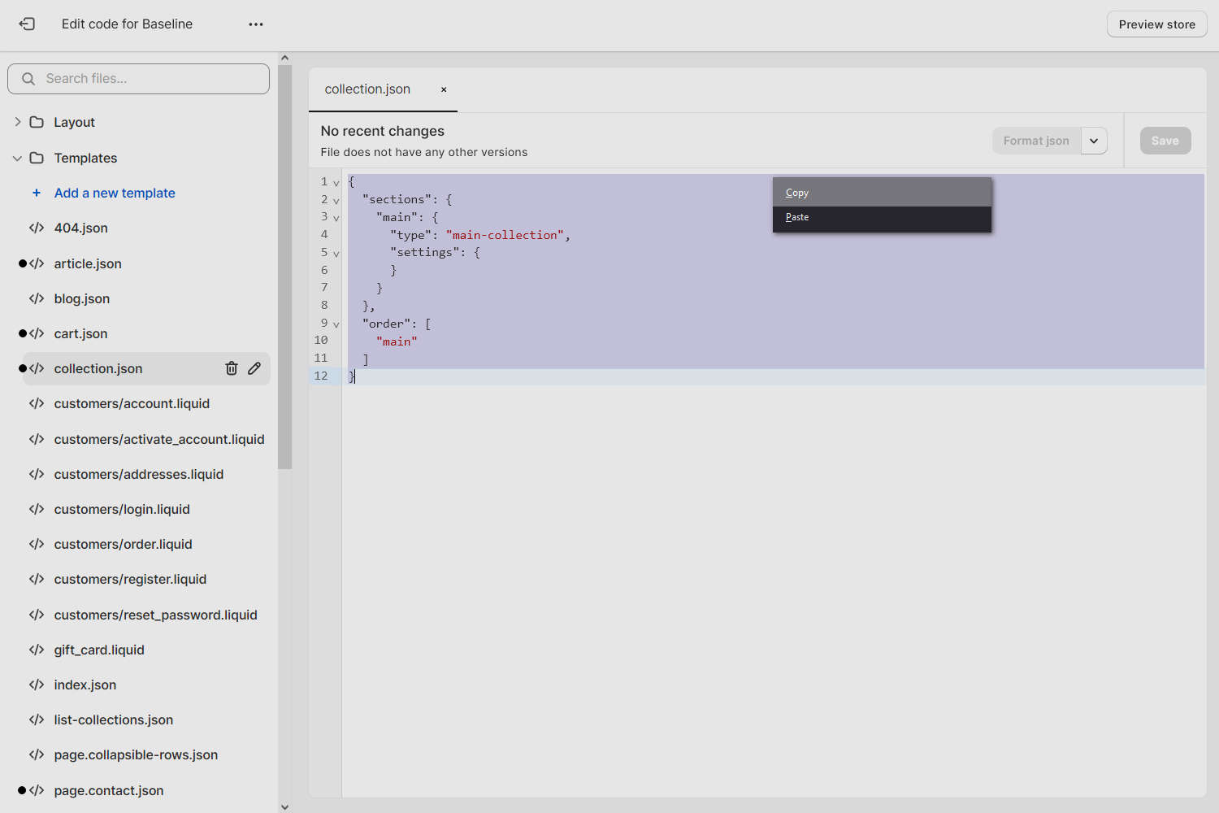Click the pencil icon to rename collection.json
The width and height of the screenshot is (1219, 813).
pos(254,368)
